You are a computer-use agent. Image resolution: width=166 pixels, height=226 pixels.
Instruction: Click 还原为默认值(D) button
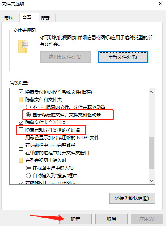[132, 198]
